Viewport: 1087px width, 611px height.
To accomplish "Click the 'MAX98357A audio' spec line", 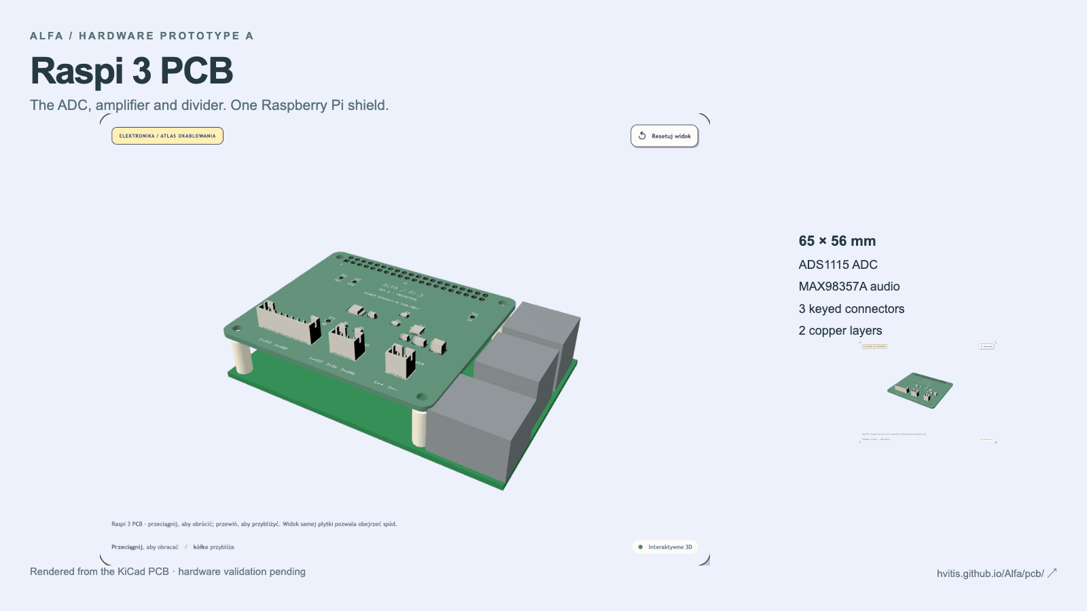I will point(849,286).
